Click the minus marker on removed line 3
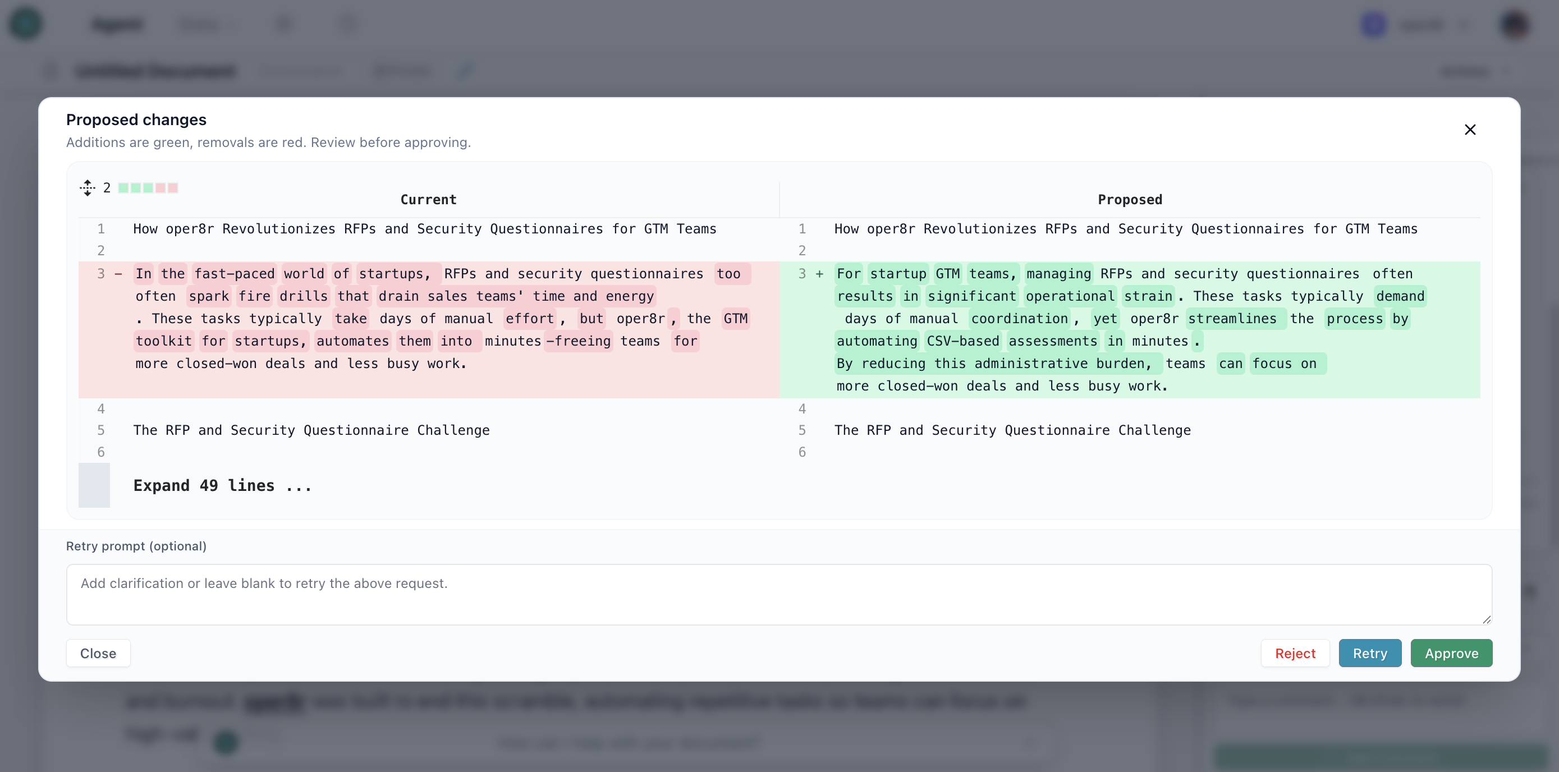1559x772 pixels. point(118,273)
